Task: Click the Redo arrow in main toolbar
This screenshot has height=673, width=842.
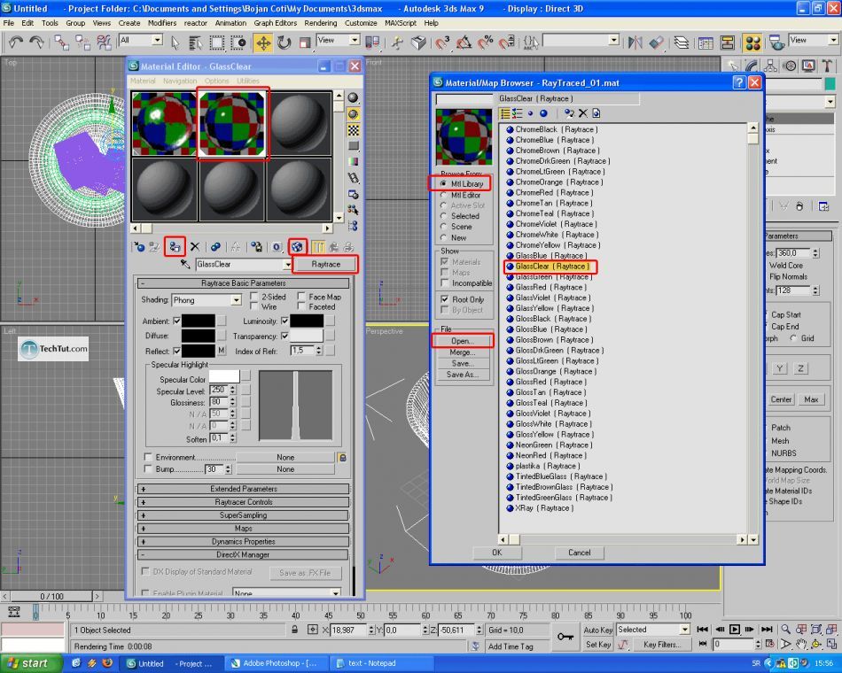Action: [36, 42]
